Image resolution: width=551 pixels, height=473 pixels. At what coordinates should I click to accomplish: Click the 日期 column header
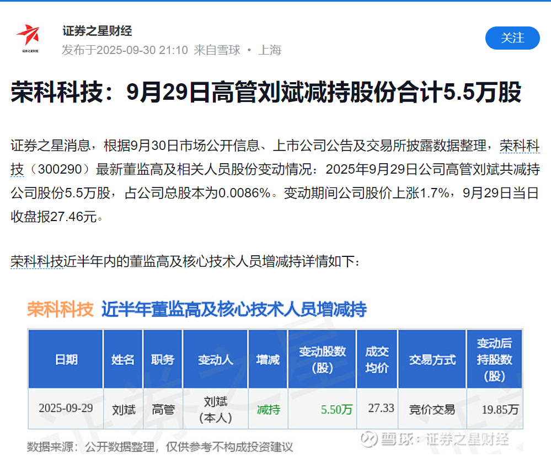tap(66, 359)
